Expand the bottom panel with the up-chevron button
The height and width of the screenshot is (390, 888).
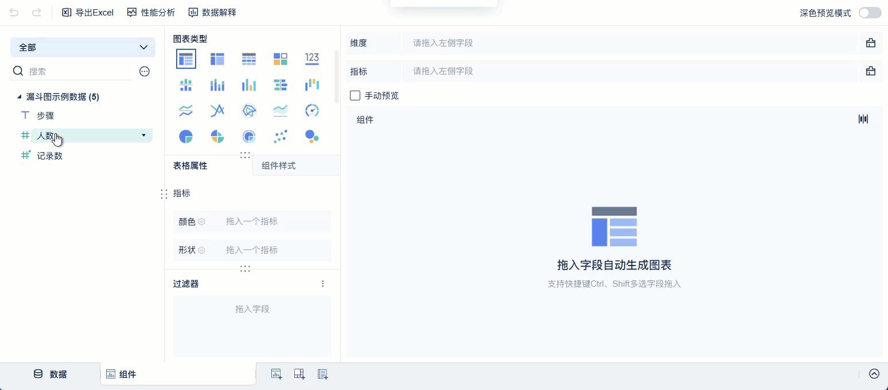point(874,374)
